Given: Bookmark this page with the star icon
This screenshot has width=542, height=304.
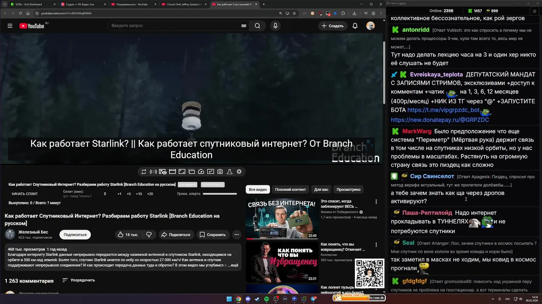Looking at the screenshot, I should point(294,13).
